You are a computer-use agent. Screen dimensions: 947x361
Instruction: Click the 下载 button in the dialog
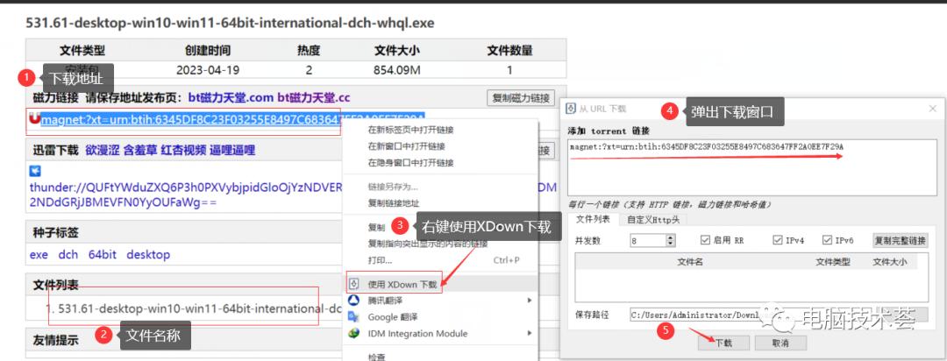pos(723,343)
